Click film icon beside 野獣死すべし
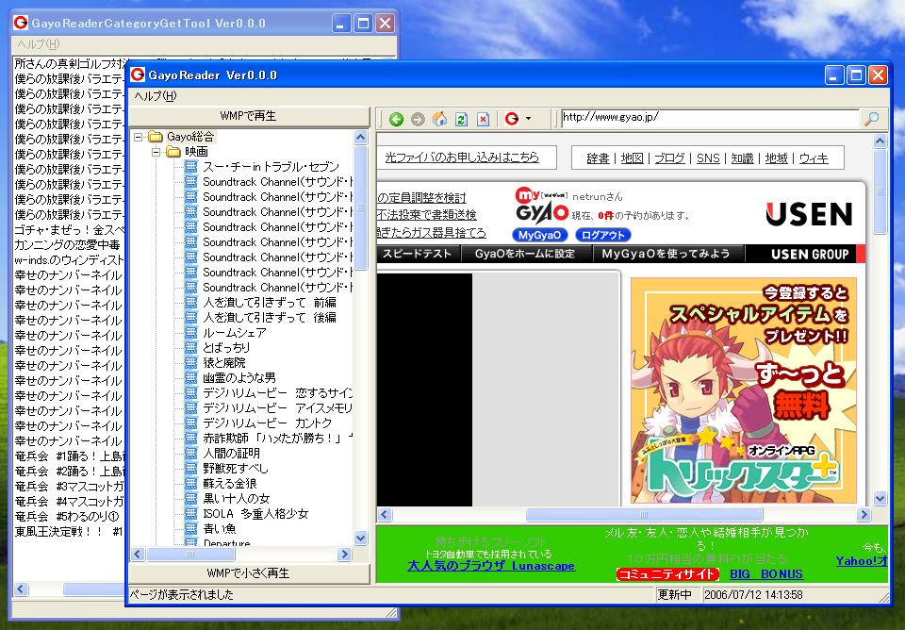Image resolution: width=905 pixels, height=630 pixels. pos(191,469)
